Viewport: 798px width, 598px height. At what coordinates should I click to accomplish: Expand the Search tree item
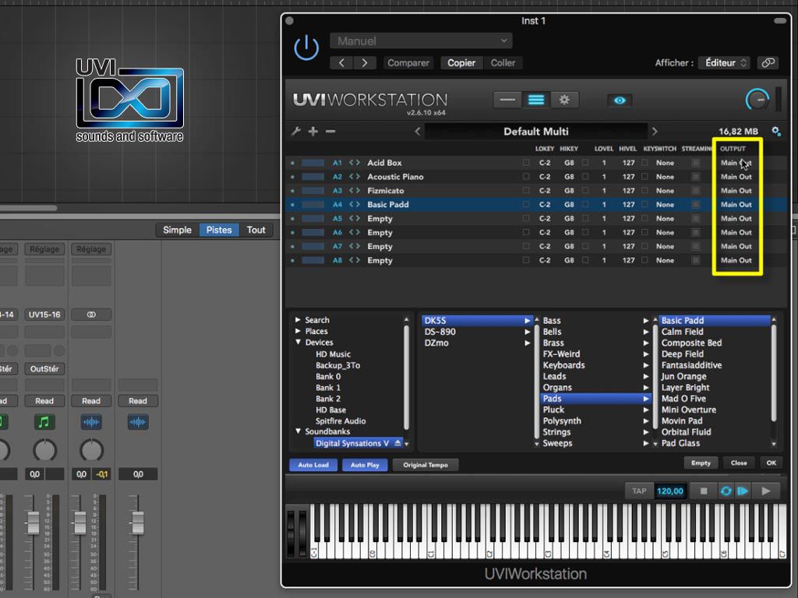pos(298,320)
